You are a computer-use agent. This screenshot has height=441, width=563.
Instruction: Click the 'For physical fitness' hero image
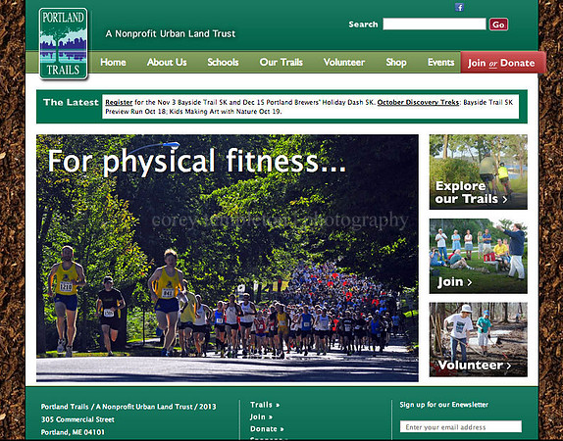click(x=228, y=258)
